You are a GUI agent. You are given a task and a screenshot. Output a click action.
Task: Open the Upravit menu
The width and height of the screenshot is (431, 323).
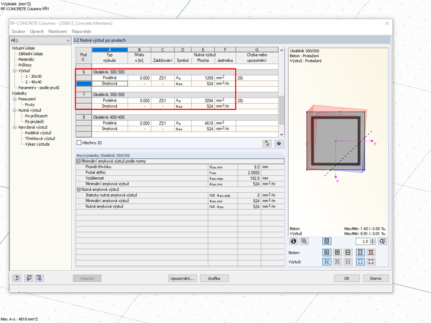pyautogui.click(x=36, y=31)
